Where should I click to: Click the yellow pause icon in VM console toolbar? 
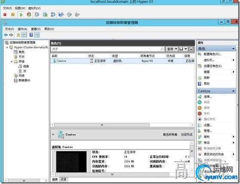(13, 15)
